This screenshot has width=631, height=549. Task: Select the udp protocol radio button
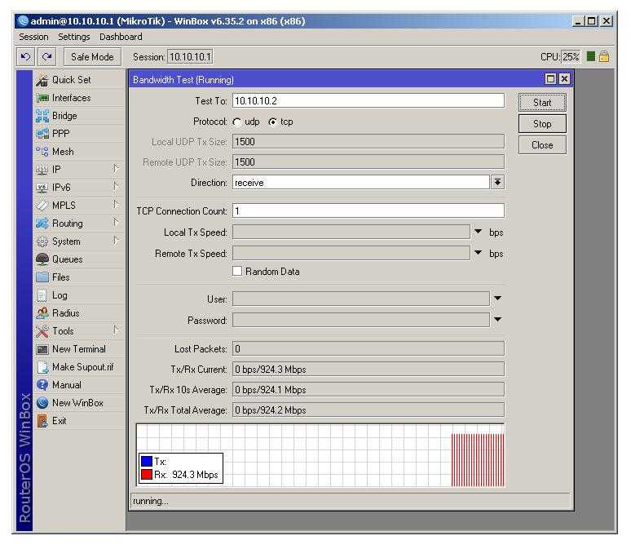237,122
